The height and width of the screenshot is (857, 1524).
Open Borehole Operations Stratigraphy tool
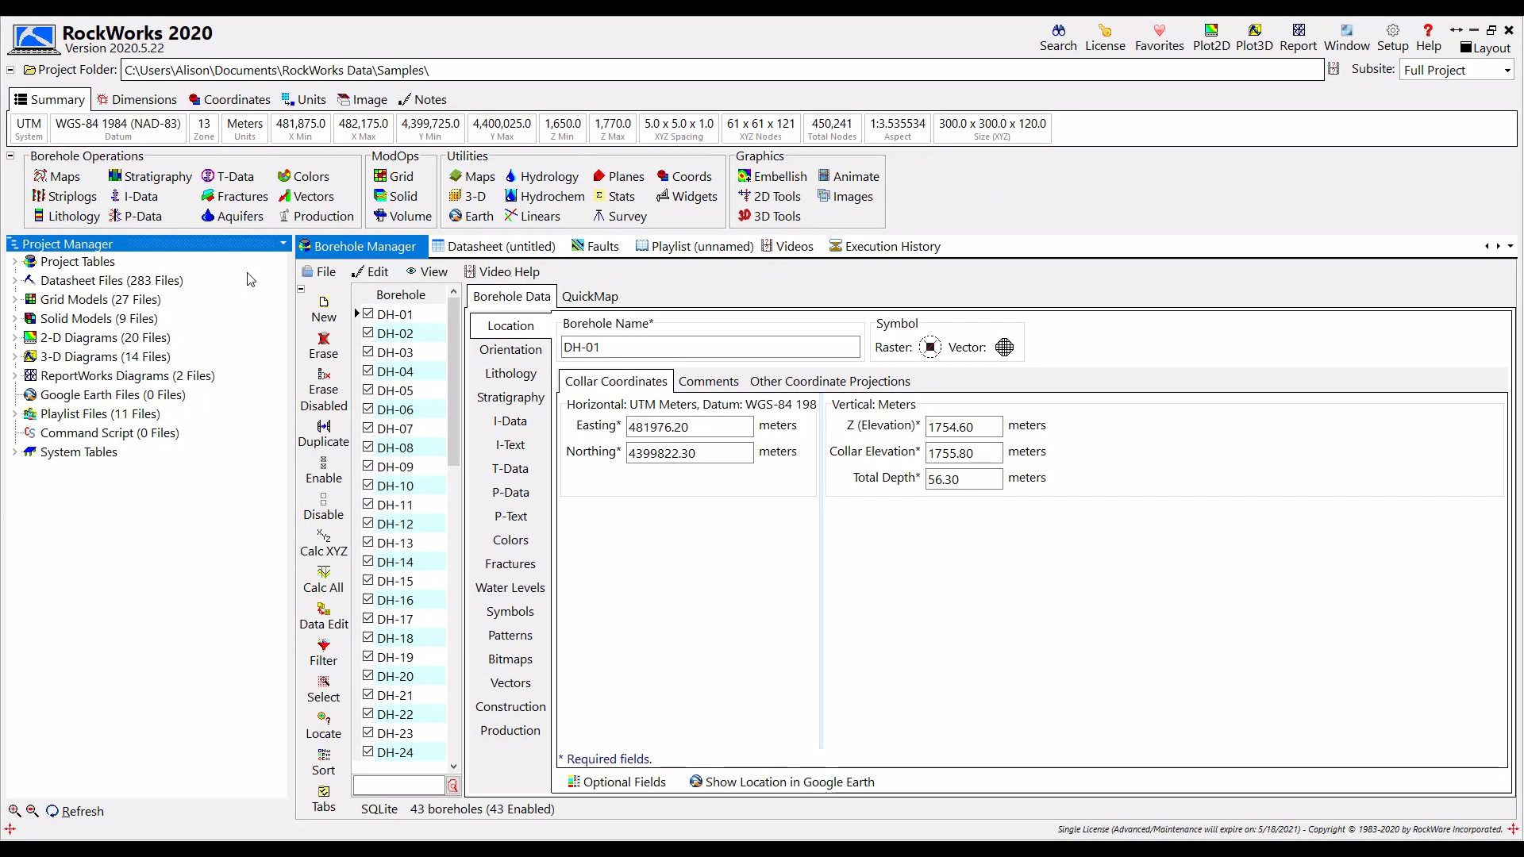(x=150, y=176)
